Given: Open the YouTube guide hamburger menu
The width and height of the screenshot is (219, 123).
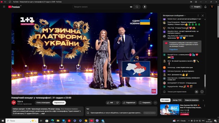Looking at the screenshot, I should pyautogui.click(x=4, y=7).
